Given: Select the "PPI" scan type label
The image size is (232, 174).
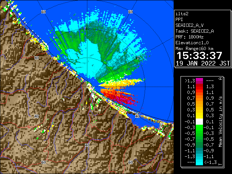Looking at the screenshot, I should coord(179,20).
